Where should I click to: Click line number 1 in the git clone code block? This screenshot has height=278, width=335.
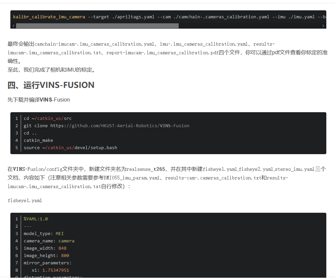(x=16, y=118)
